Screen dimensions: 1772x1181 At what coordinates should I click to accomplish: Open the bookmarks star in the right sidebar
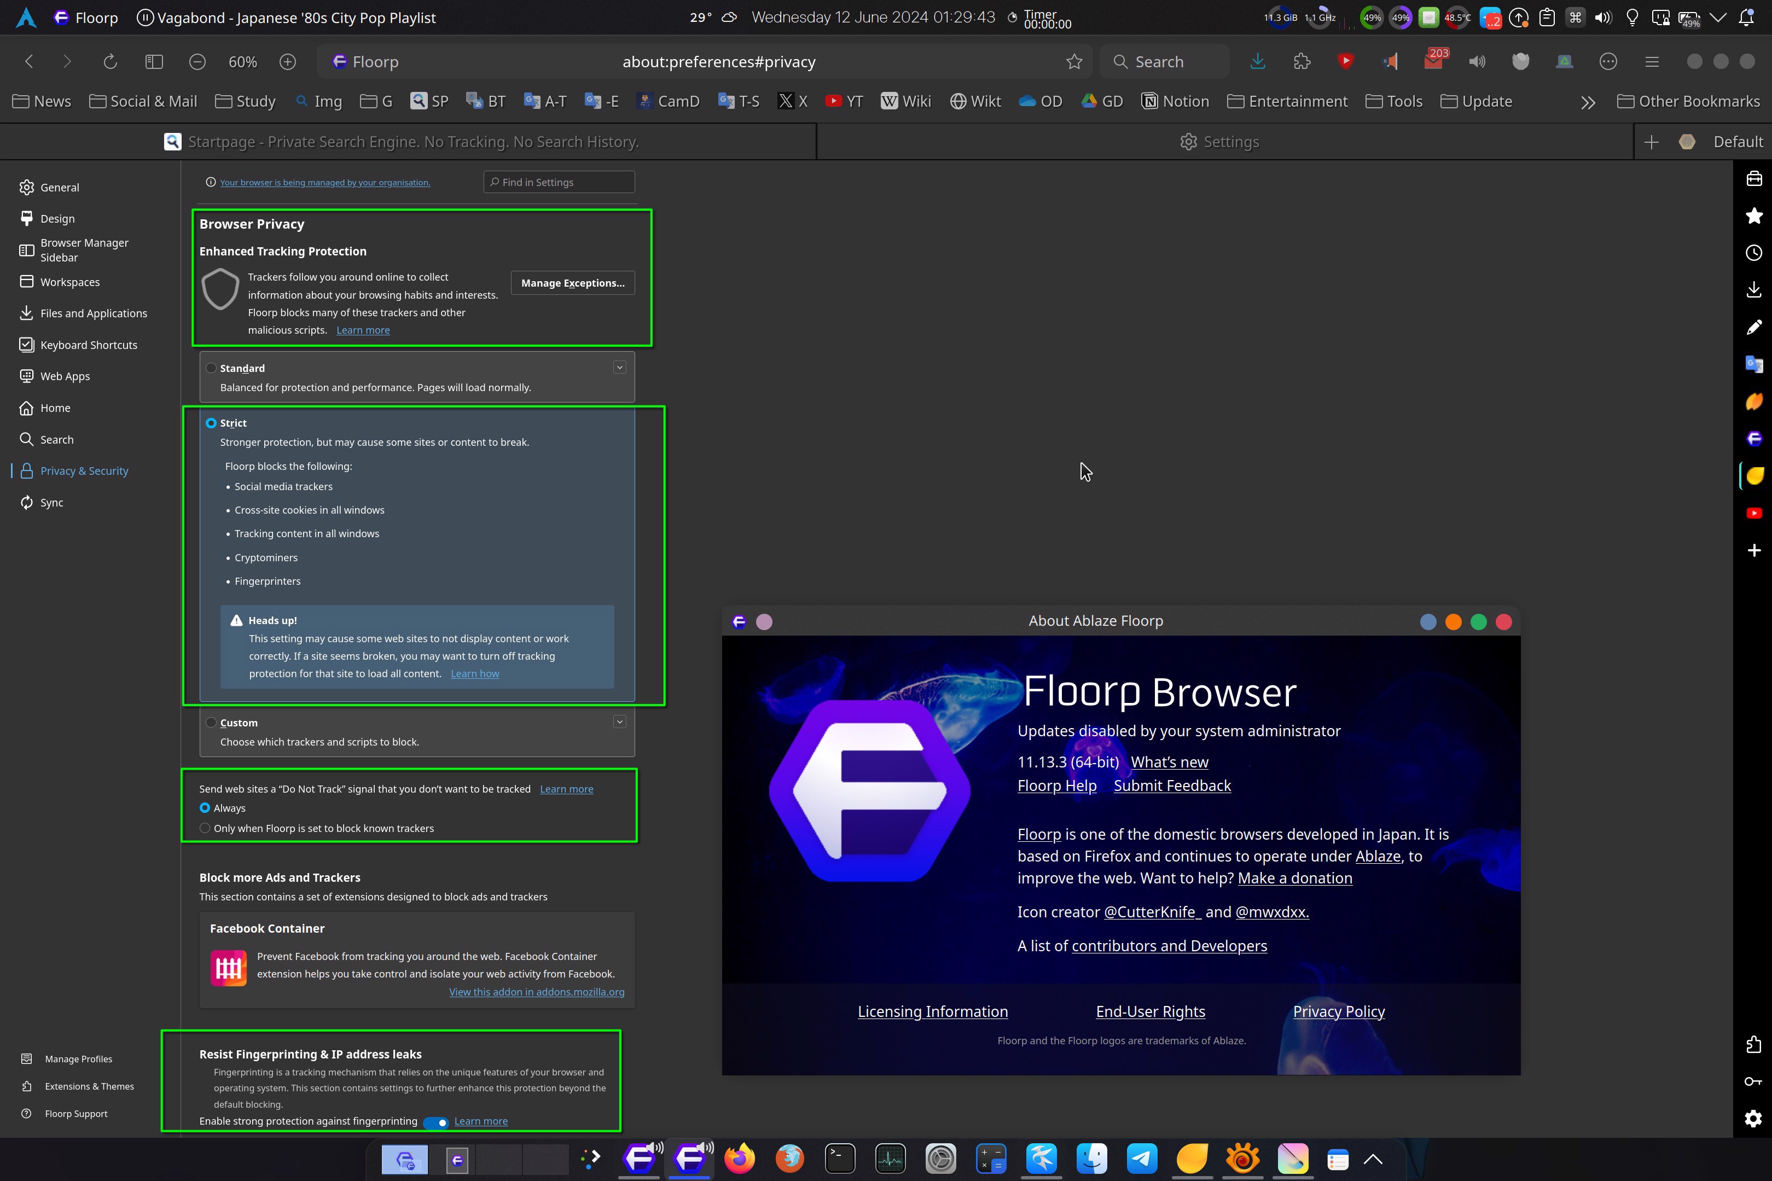click(x=1754, y=216)
